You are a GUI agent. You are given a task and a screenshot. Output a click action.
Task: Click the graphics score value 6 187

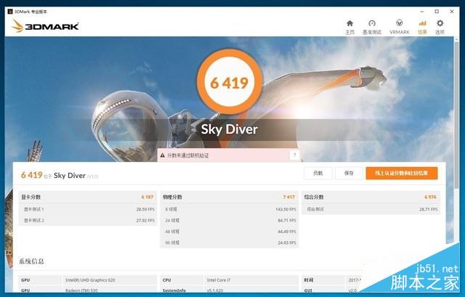(147, 197)
